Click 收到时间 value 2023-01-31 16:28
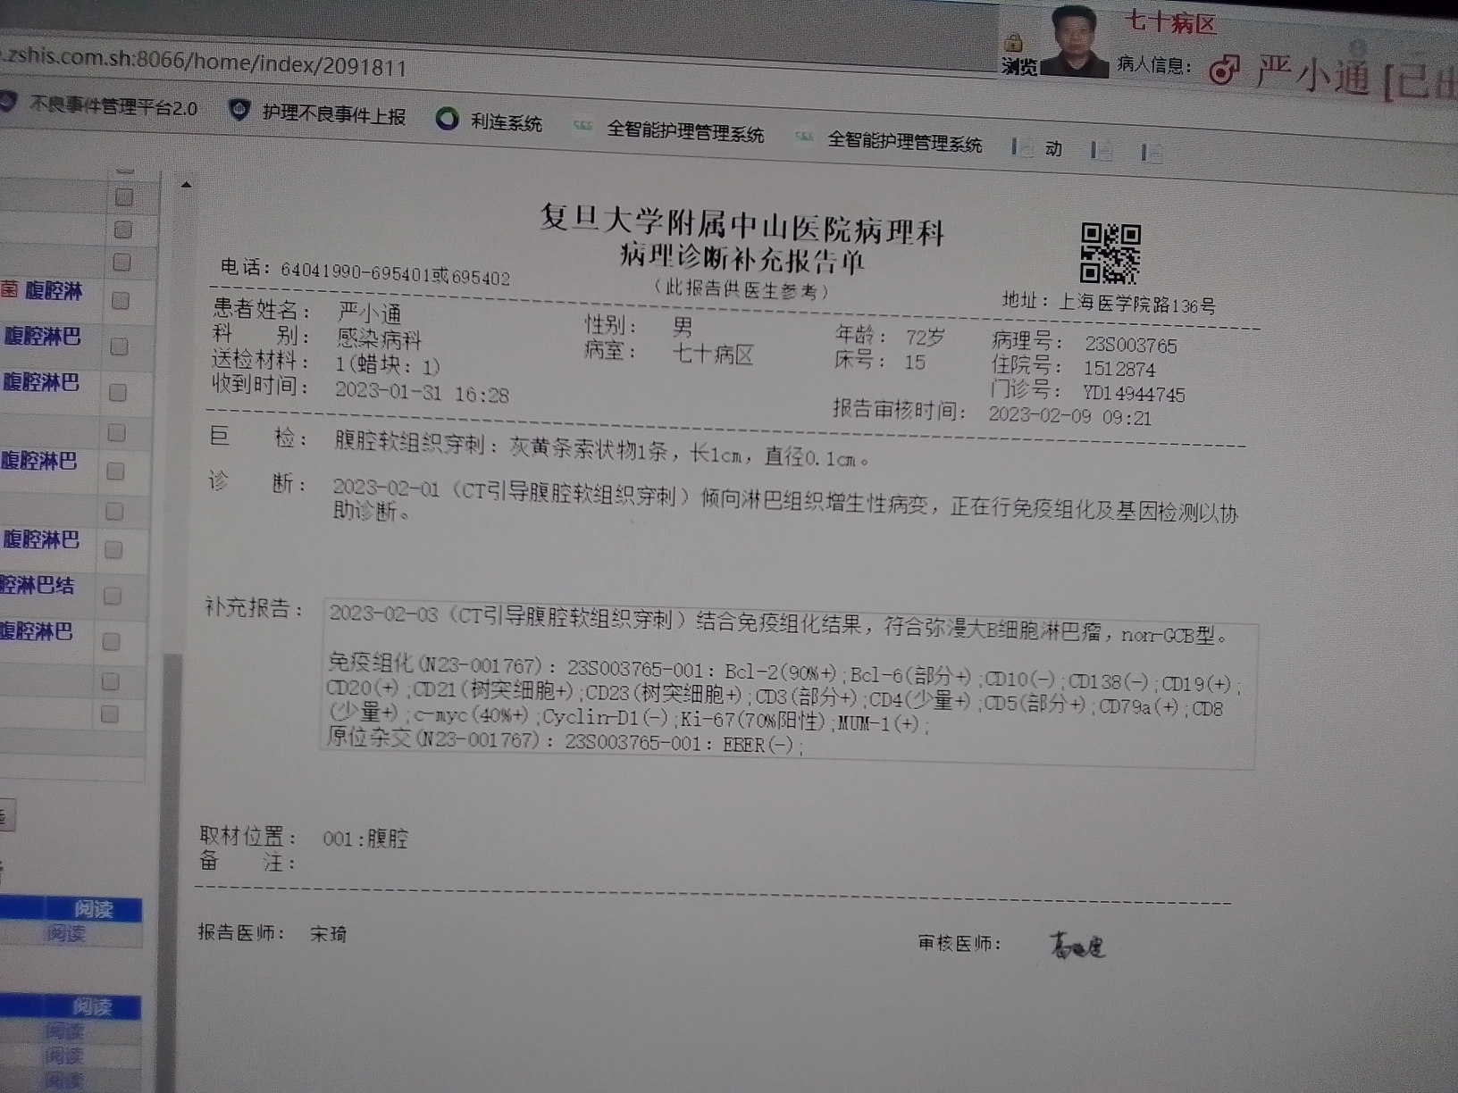The height and width of the screenshot is (1093, 1458). pos(422,393)
